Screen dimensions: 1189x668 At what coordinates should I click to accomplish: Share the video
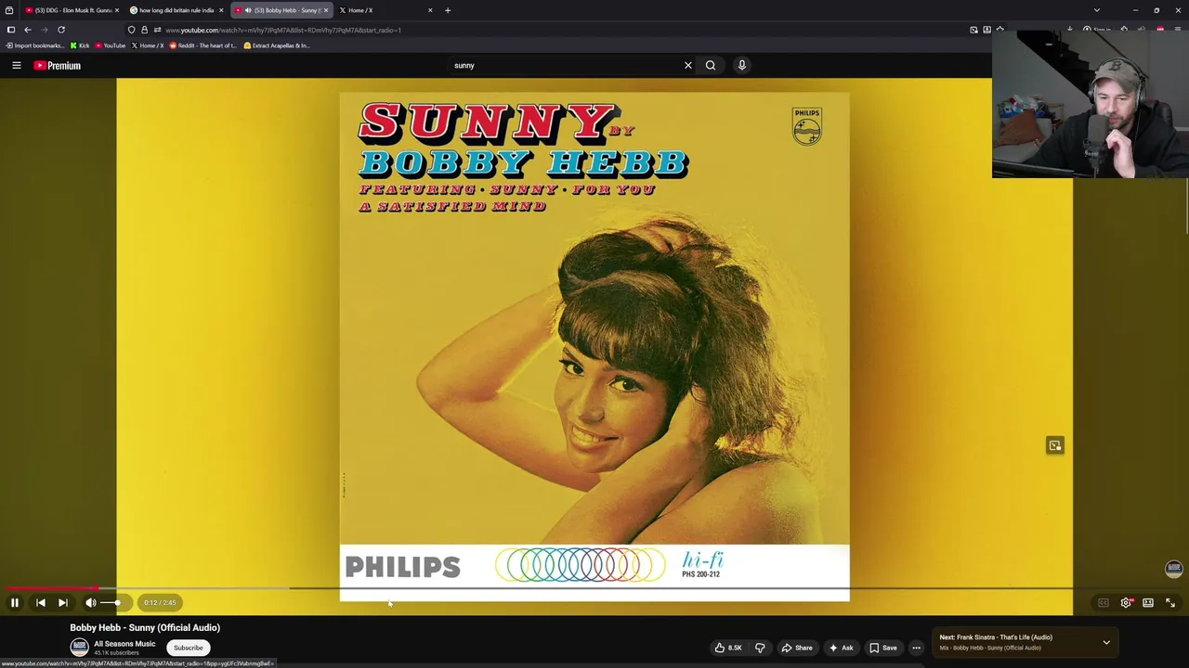point(797,648)
